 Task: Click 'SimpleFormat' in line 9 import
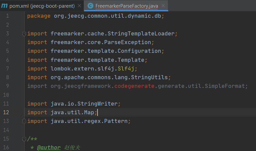pos(225,86)
